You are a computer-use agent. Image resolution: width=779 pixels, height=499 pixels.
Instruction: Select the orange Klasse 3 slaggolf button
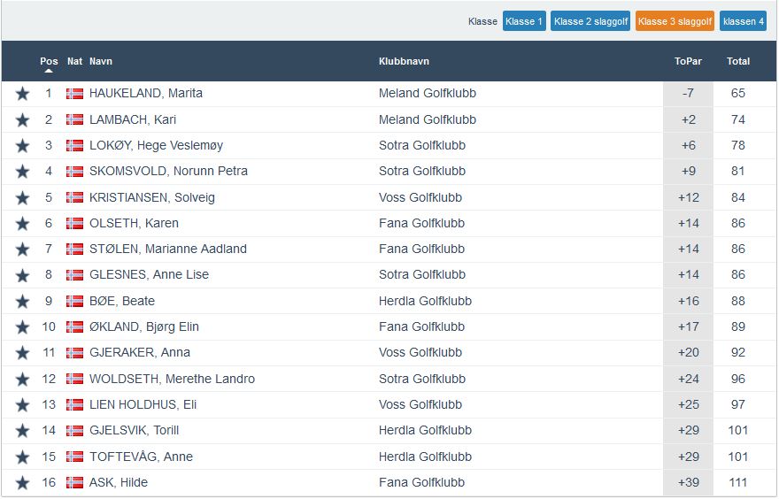tap(675, 21)
